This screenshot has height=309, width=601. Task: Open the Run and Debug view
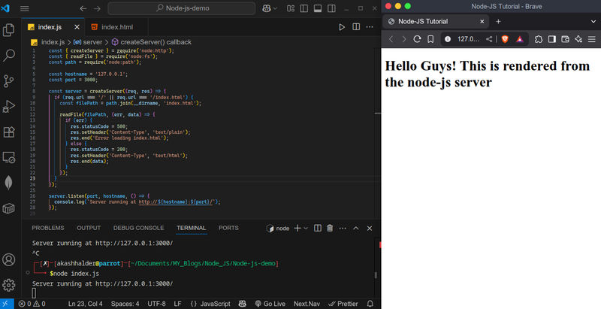pyautogui.click(x=8, y=107)
